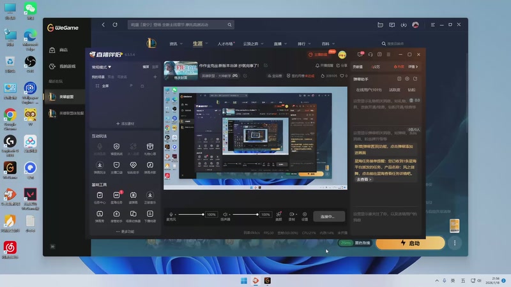Toggle visibility icon on the 全屏 source row
The image size is (511, 287).
131,86
